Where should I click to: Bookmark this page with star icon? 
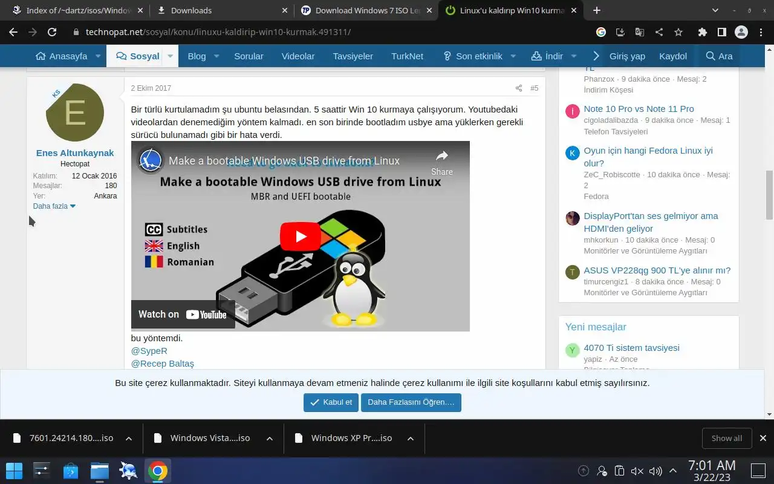pyautogui.click(x=678, y=32)
